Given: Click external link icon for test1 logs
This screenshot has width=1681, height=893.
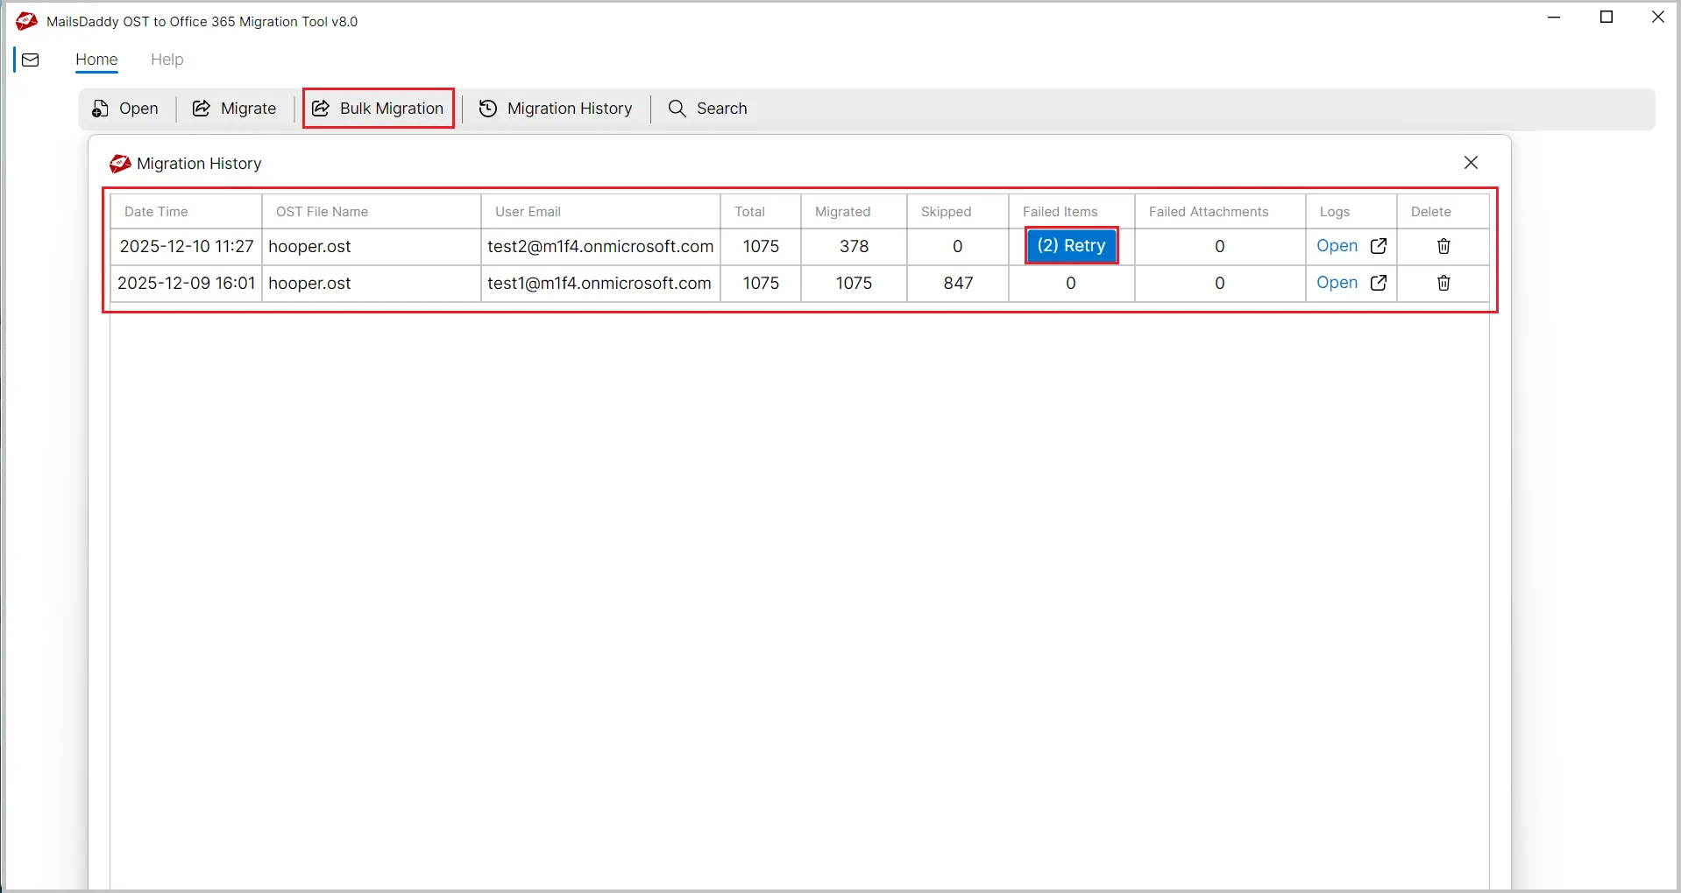Looking at the screenshot, I should coord(1379,283).
